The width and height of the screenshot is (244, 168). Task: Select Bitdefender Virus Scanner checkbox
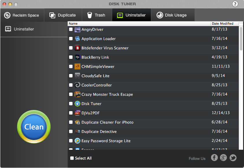71,48
